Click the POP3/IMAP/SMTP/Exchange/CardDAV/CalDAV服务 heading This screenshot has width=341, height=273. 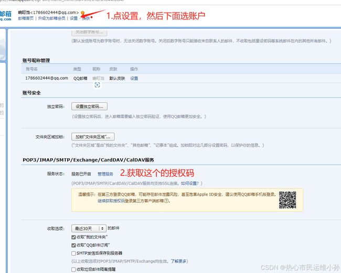(88, 160)
